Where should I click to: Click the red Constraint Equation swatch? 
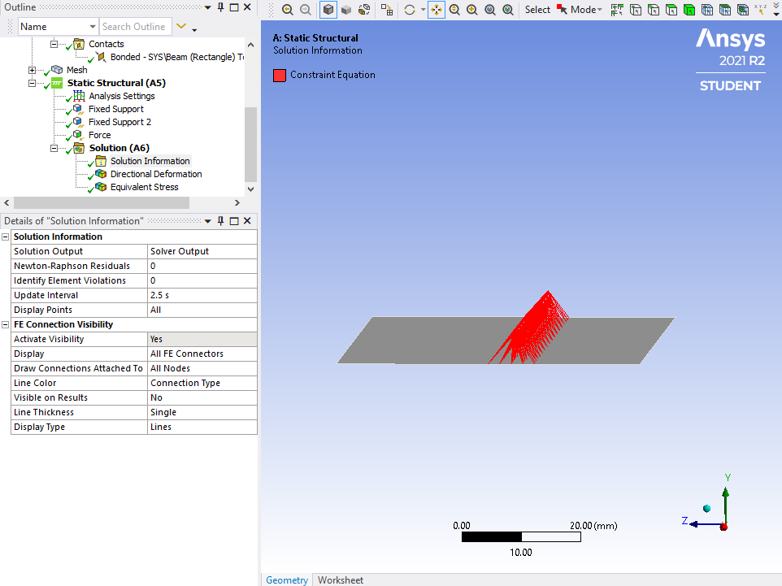(280, 76)
